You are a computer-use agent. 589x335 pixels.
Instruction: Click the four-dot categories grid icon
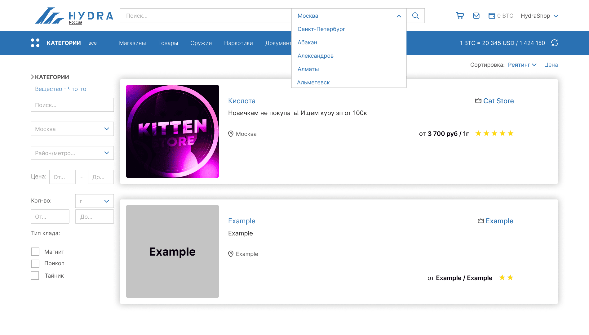35,43
